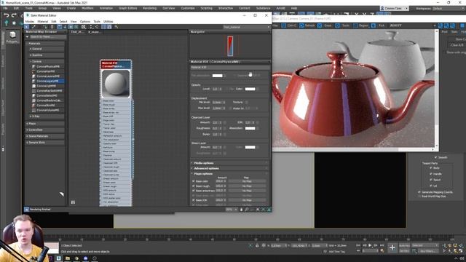Click the Opacity Color white swatch

pyautogui.click(x=250, y=89)
